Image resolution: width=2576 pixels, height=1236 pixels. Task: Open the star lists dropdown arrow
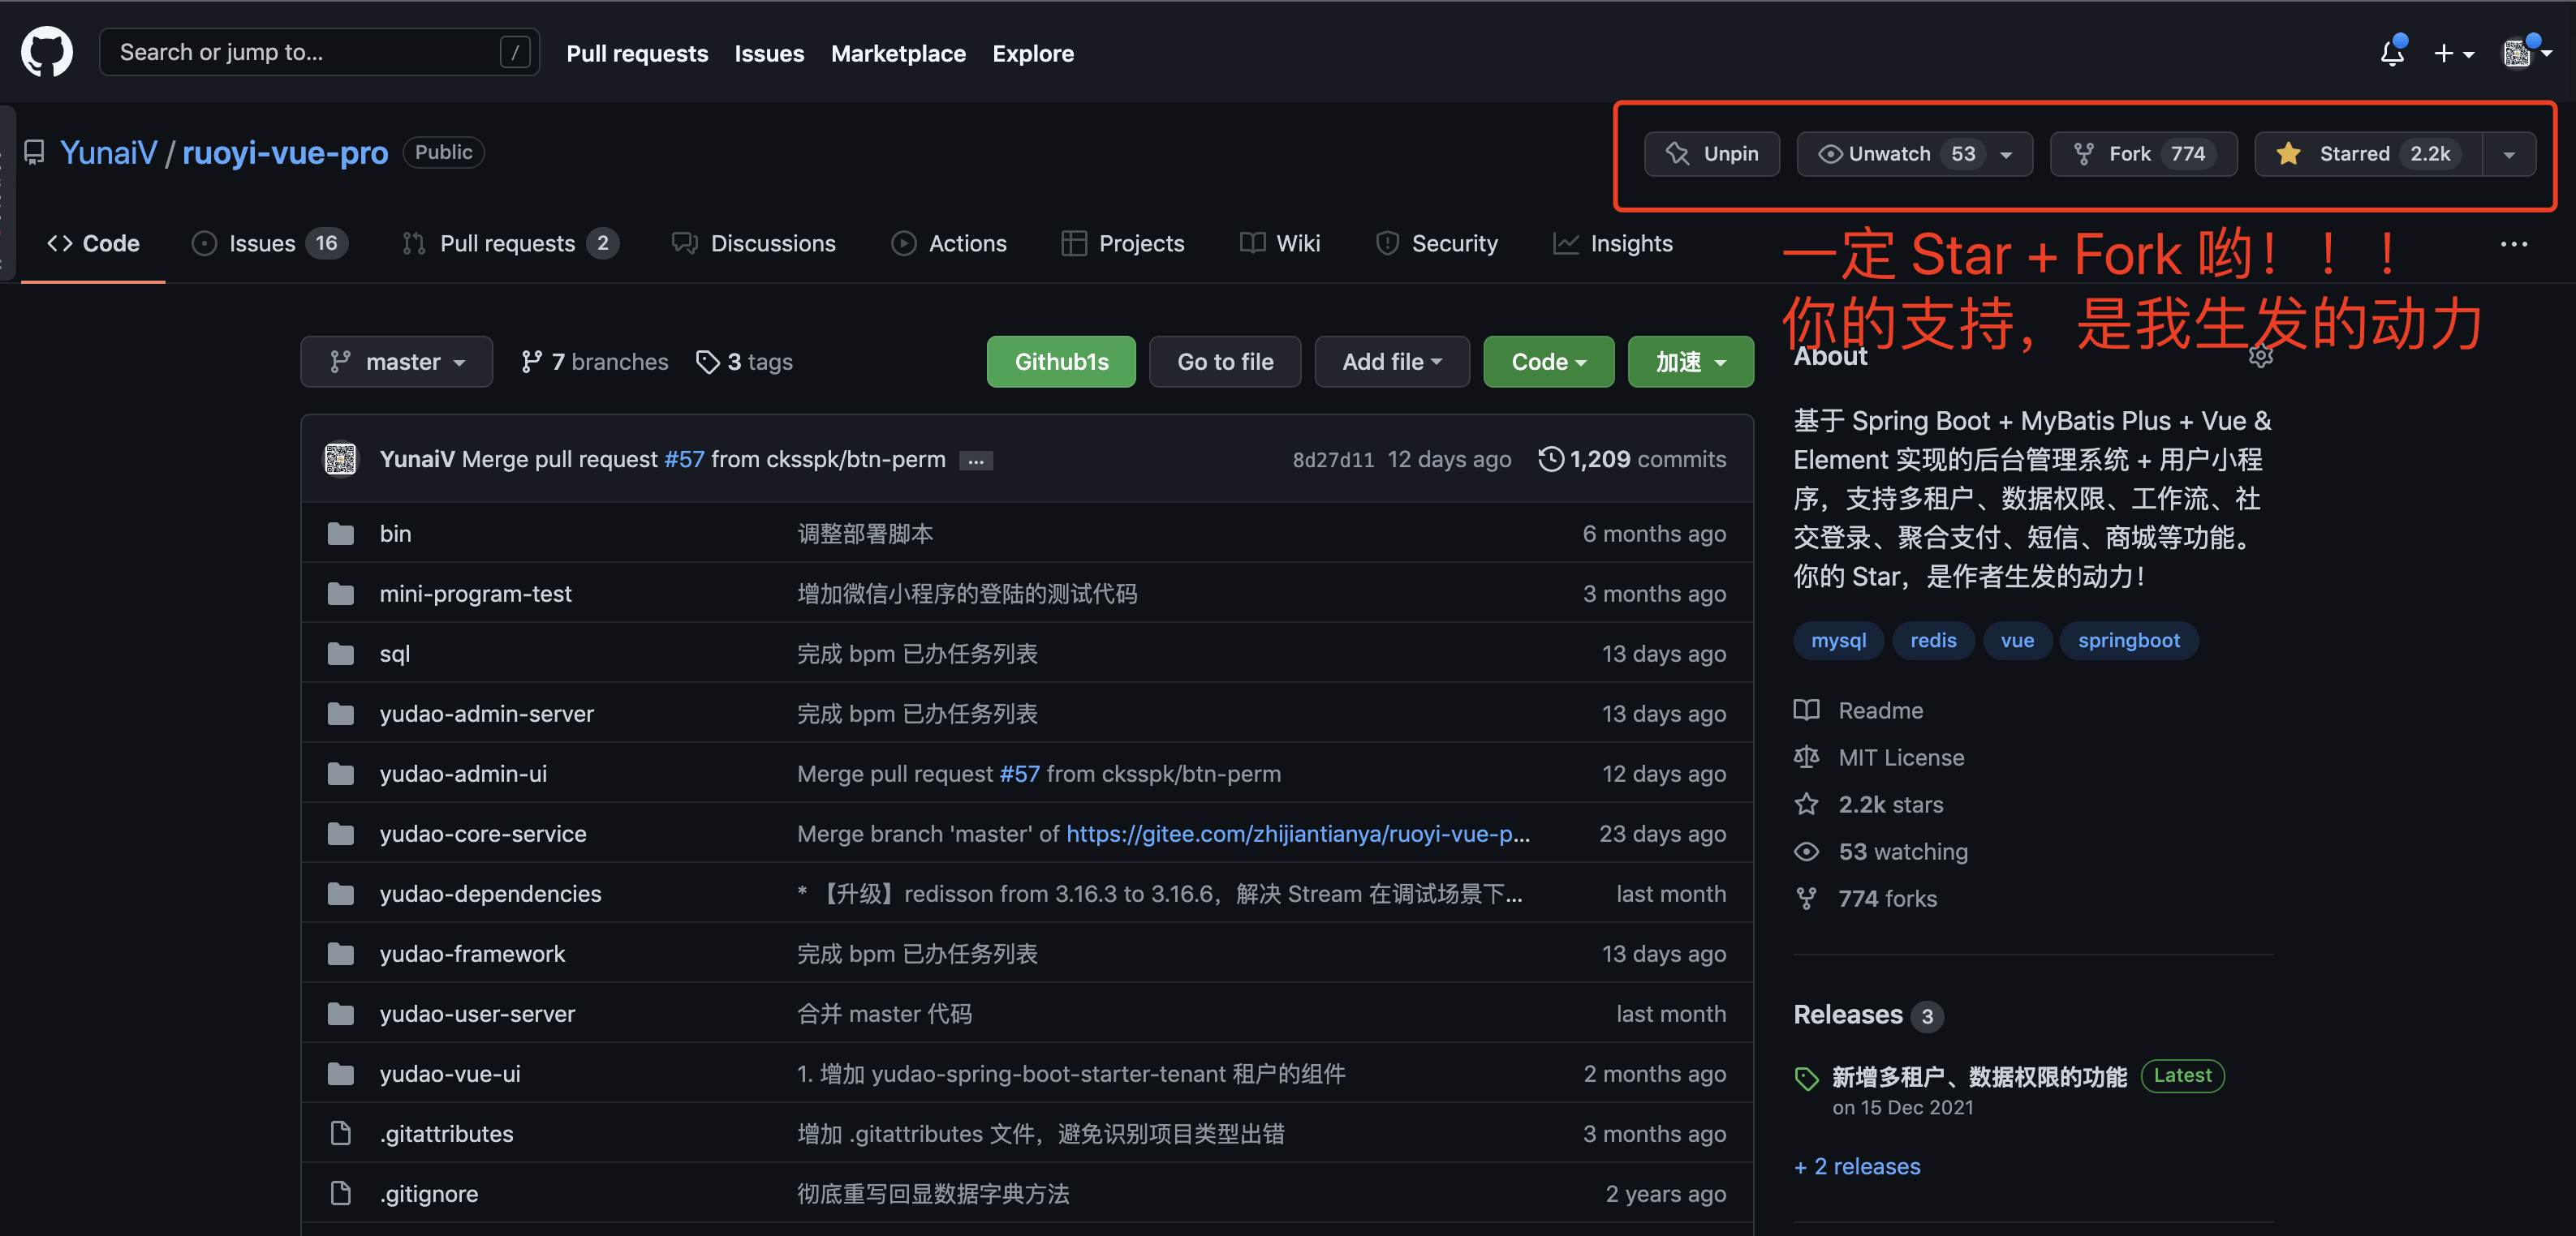point(2509,154)
